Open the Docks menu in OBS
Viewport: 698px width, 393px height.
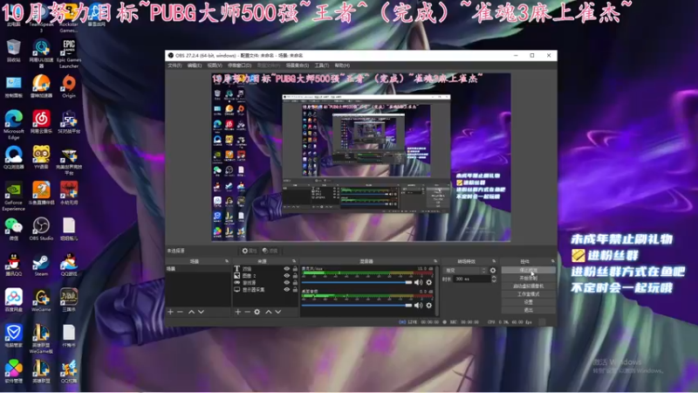tap(239, 65)
